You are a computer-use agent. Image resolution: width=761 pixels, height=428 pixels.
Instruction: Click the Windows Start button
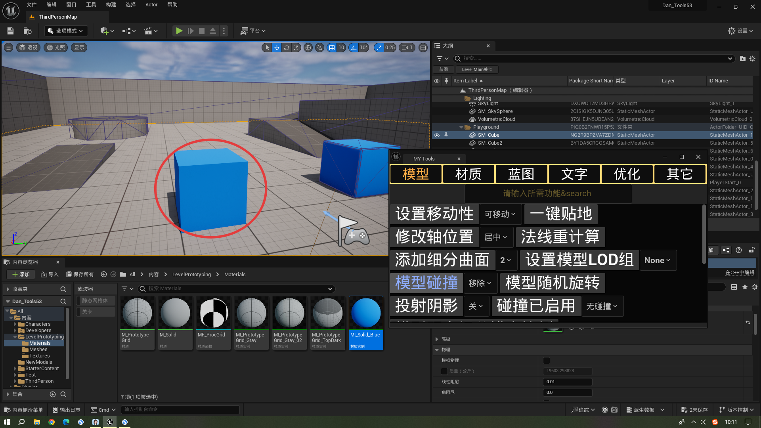[7, 422]
